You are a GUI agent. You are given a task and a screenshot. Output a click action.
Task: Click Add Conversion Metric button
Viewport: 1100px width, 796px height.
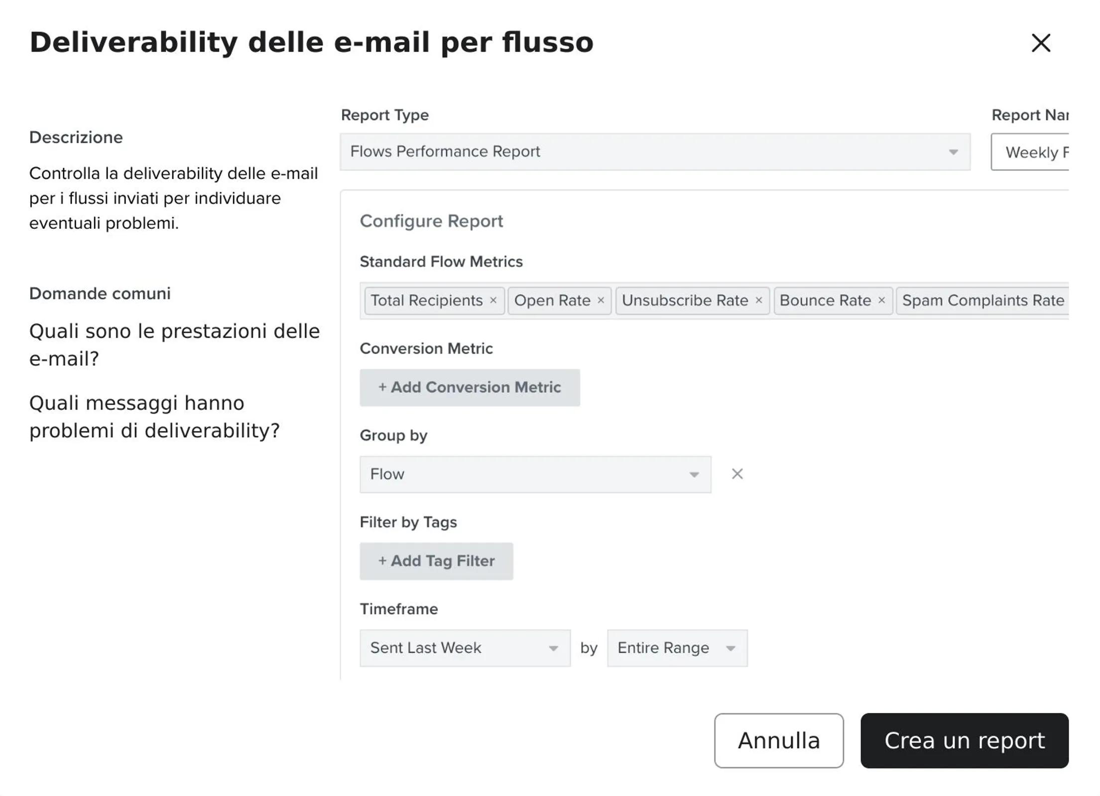[x=470, y=388]
